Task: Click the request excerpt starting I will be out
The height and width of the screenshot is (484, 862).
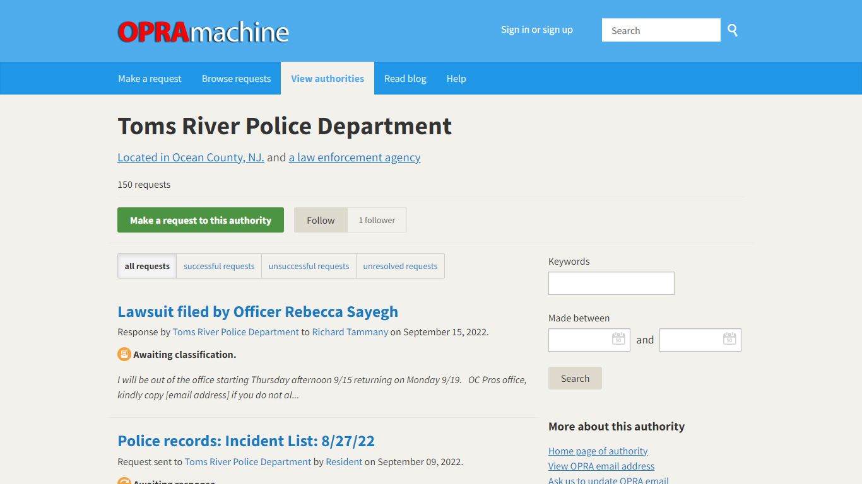Action: point(322,388)
